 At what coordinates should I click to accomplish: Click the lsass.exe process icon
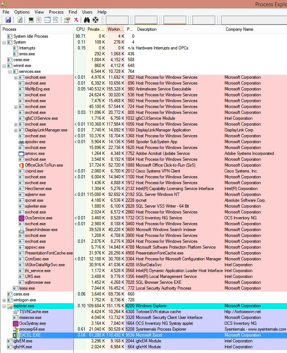coord(15,289)
